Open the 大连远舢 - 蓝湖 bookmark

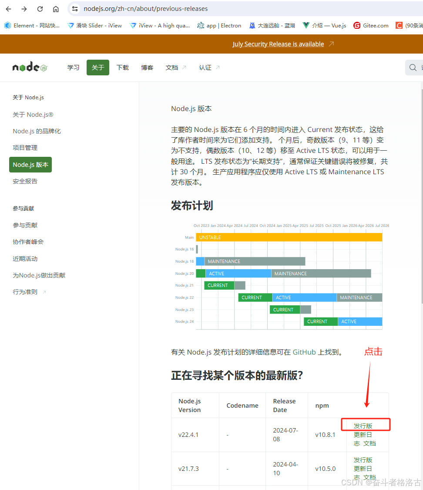click(272, 26)
